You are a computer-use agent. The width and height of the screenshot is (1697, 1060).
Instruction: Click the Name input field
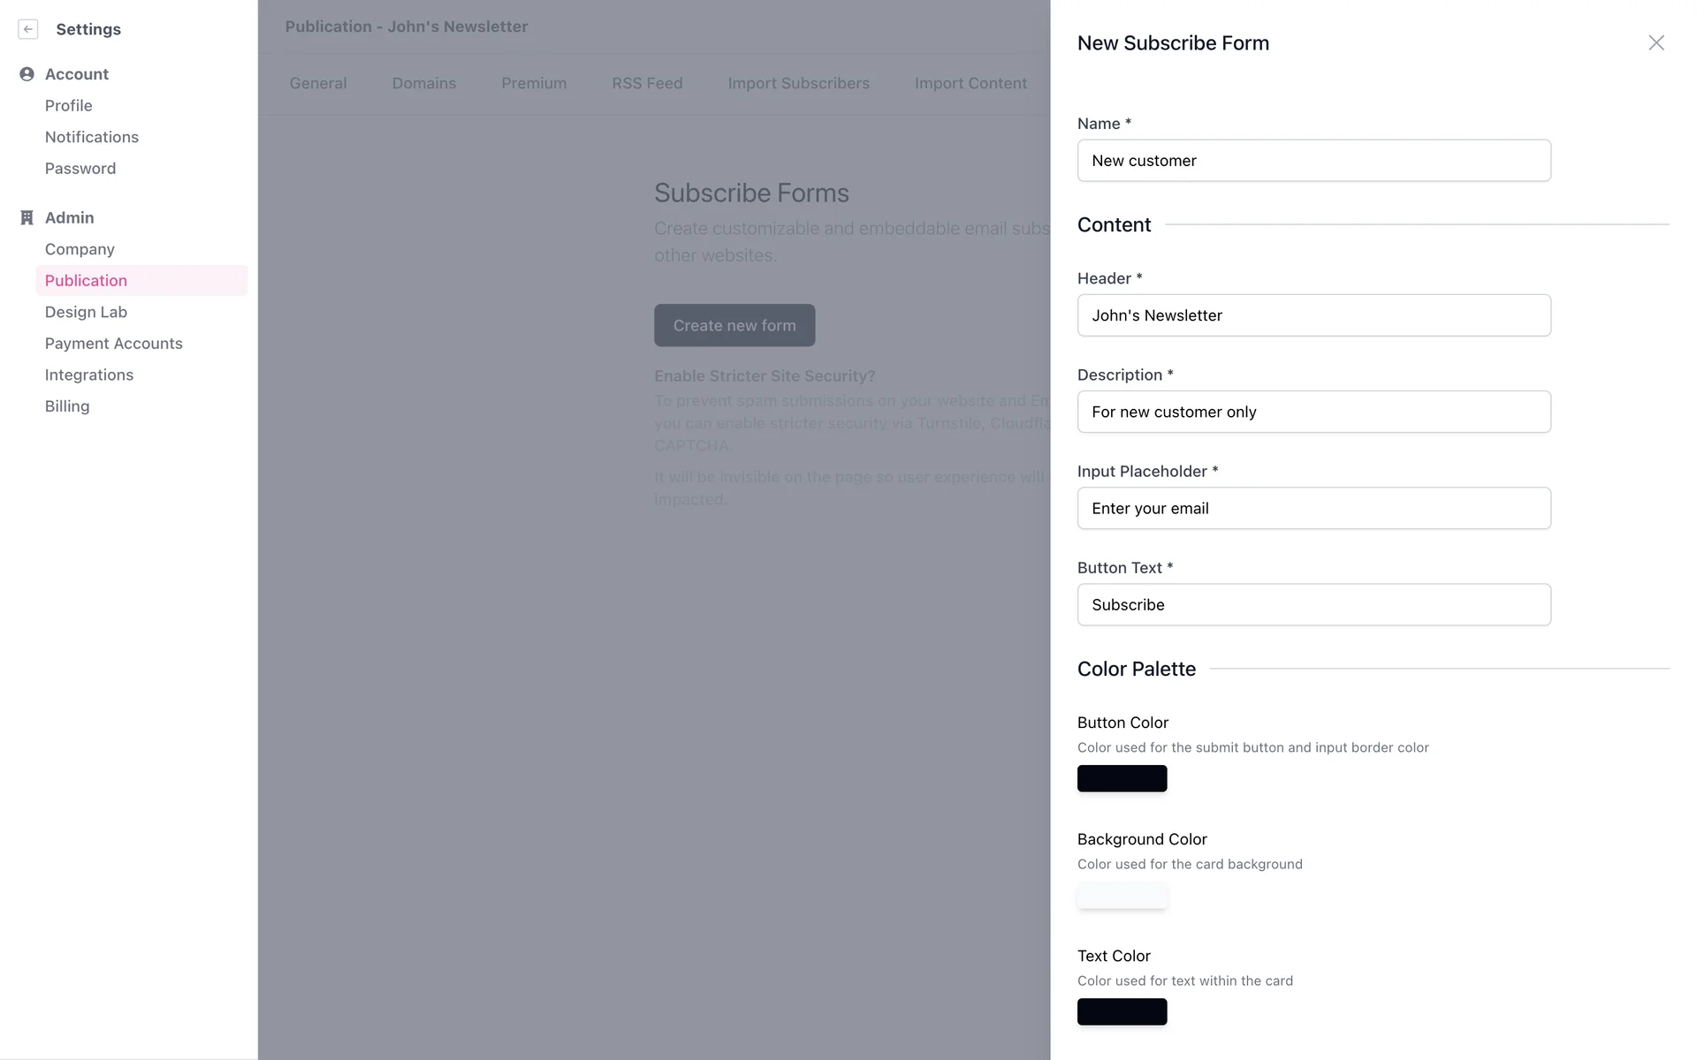click(1313, 161)
